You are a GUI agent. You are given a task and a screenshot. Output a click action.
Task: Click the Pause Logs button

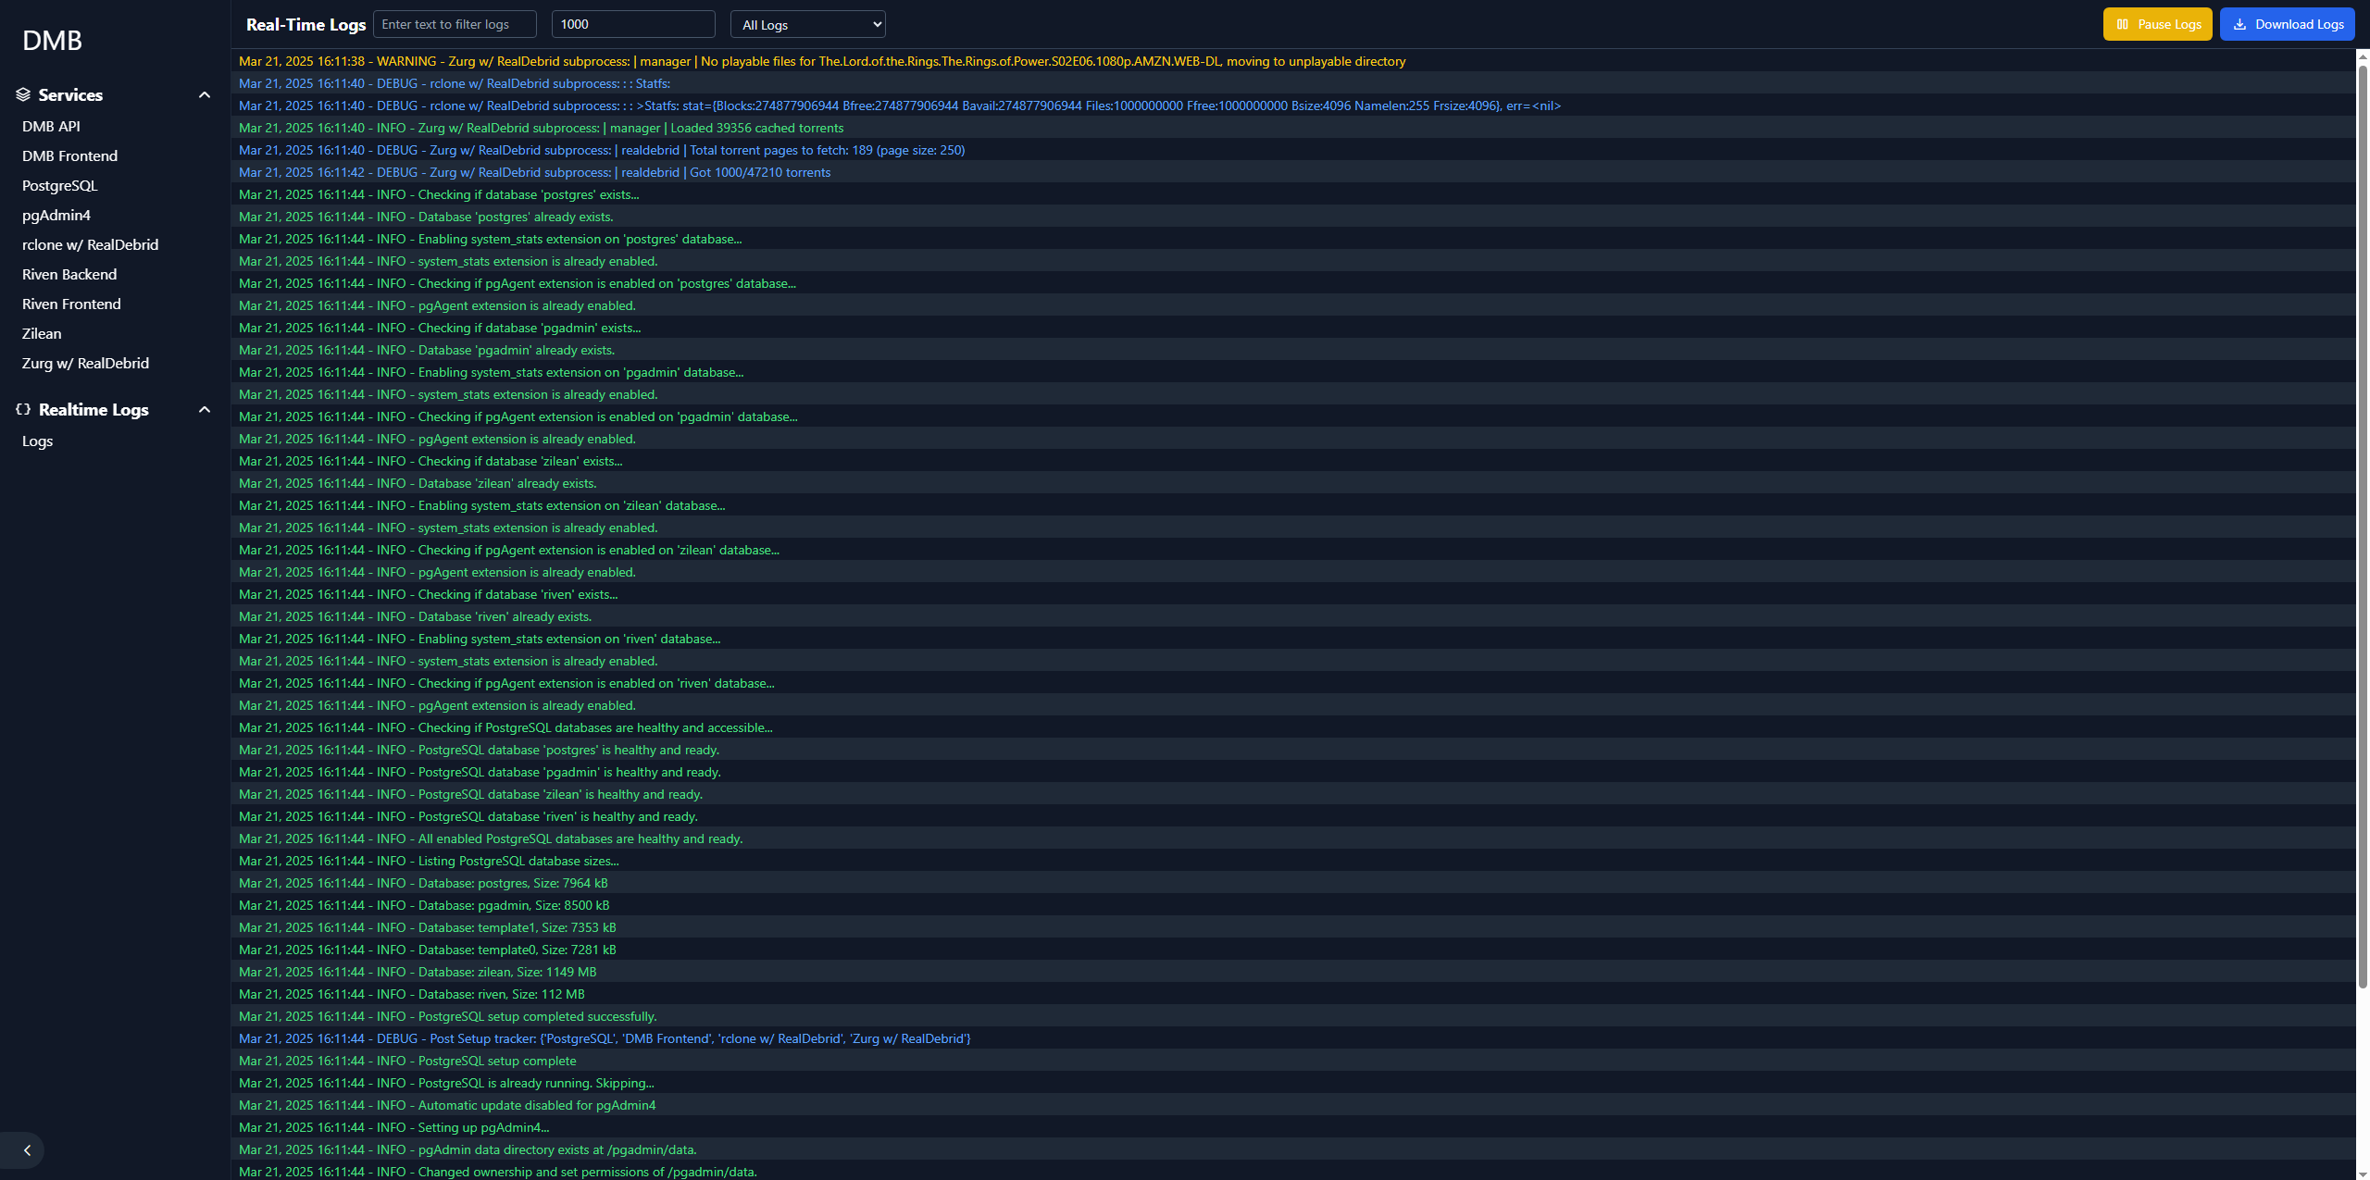[x=2157, y=24]
